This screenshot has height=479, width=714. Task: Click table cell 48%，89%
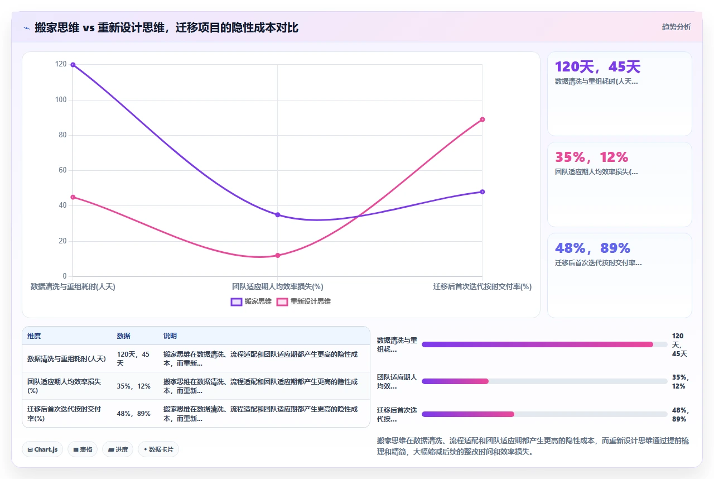pyautogui.click(x=134, y=414)
